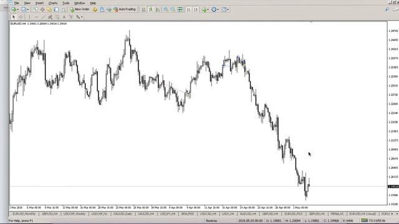Click the New Order button

(80, 9)
